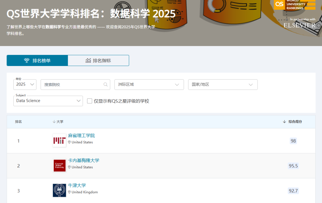Sort by the 大学 column header
Screen dimensions: 322x203
(x=58, y=122)
